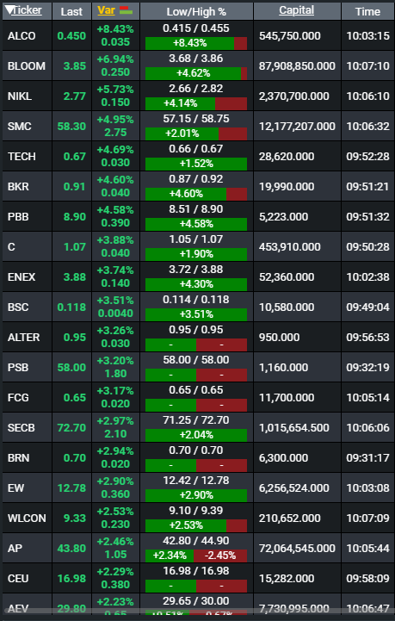Image resolution: width=395 pixels, height=621 pixels.
Task: Click the Time column header
Action: [367, 11]
